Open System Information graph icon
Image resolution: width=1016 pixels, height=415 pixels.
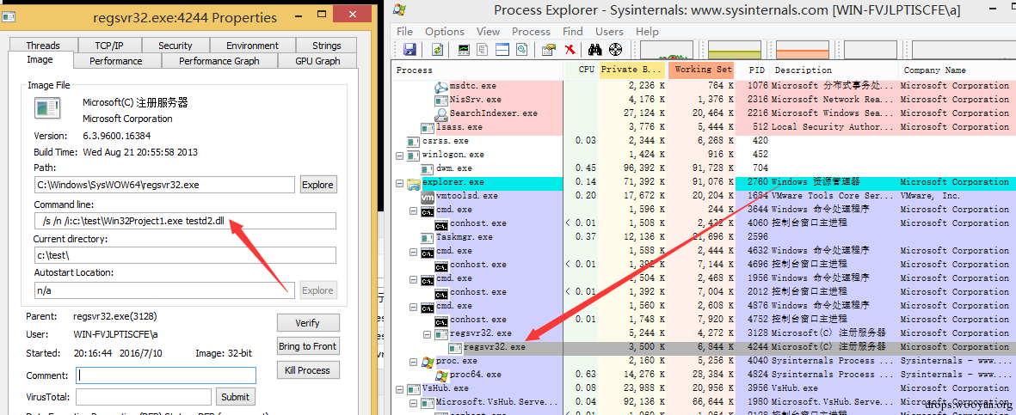(x=464, y=49)
